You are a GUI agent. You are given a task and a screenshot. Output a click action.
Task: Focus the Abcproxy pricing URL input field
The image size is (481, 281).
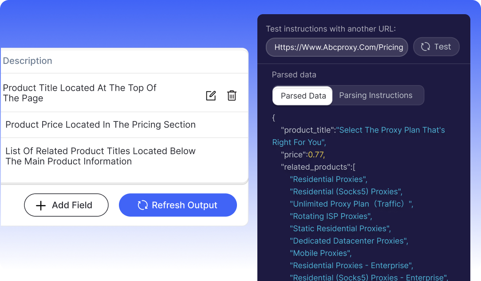click(x=338, y=47)
